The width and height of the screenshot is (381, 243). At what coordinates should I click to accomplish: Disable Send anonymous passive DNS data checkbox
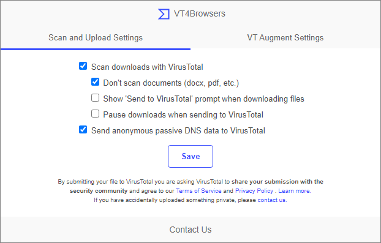point(83,129)
